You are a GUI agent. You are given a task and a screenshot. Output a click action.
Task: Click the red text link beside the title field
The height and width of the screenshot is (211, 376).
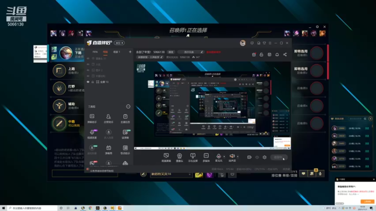click(x=213, y=52)
